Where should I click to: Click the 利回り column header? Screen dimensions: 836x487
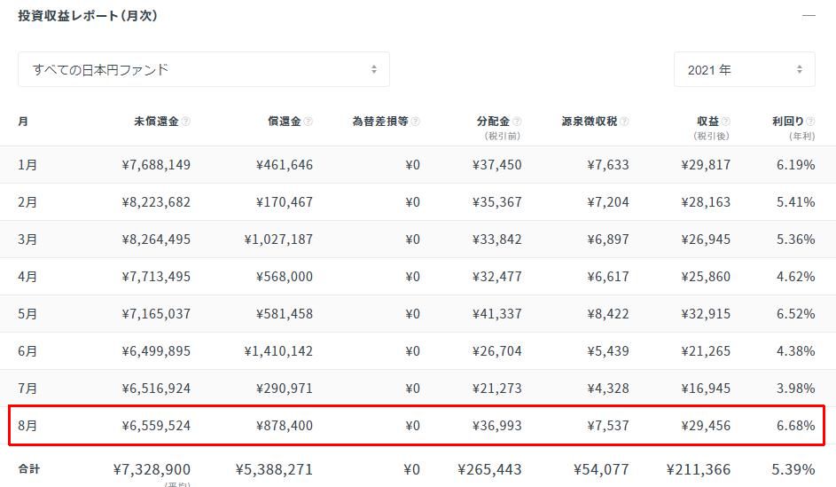[x=788, y=122]
